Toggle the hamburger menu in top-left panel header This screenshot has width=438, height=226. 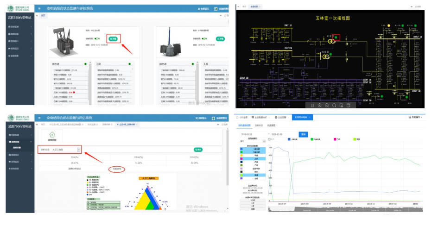point(39,9)
